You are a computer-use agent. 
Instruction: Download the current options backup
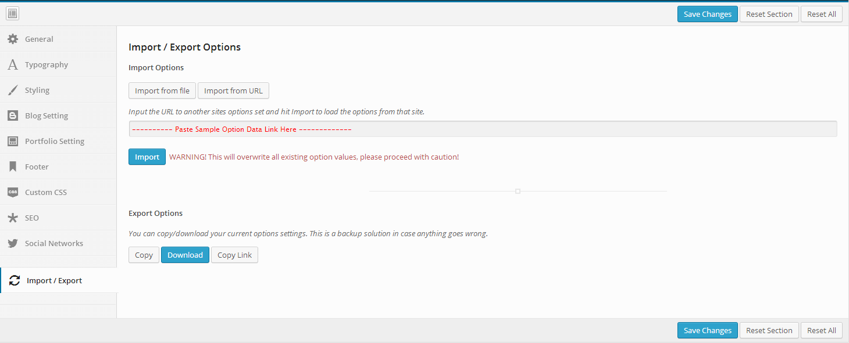point(185,255)
